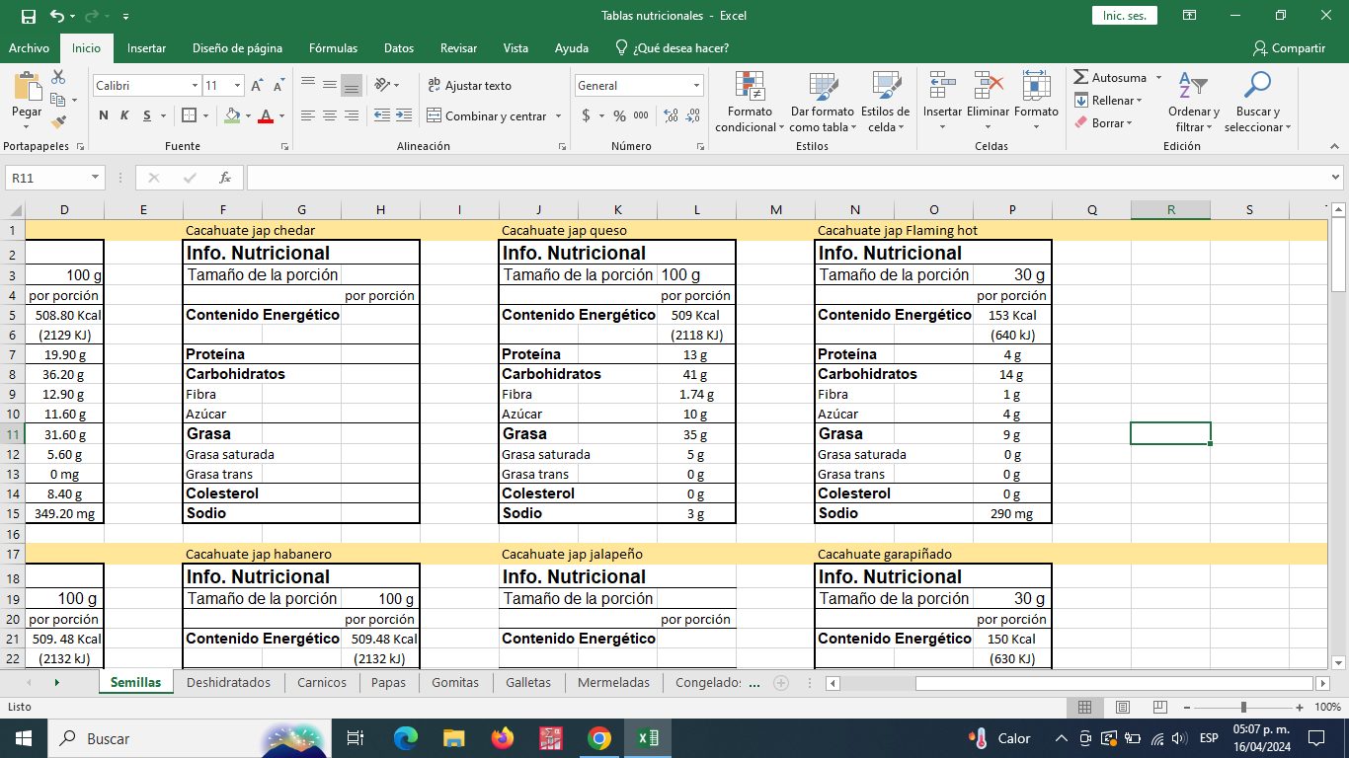Open Dar formato como tabla
The width and height of the screenshot is (1349, 758).
pyautogui.click(x=822, y=102)
